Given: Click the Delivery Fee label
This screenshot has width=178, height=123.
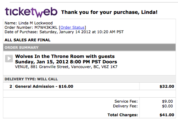Looking at the screenshot, I should click(125, 106).
